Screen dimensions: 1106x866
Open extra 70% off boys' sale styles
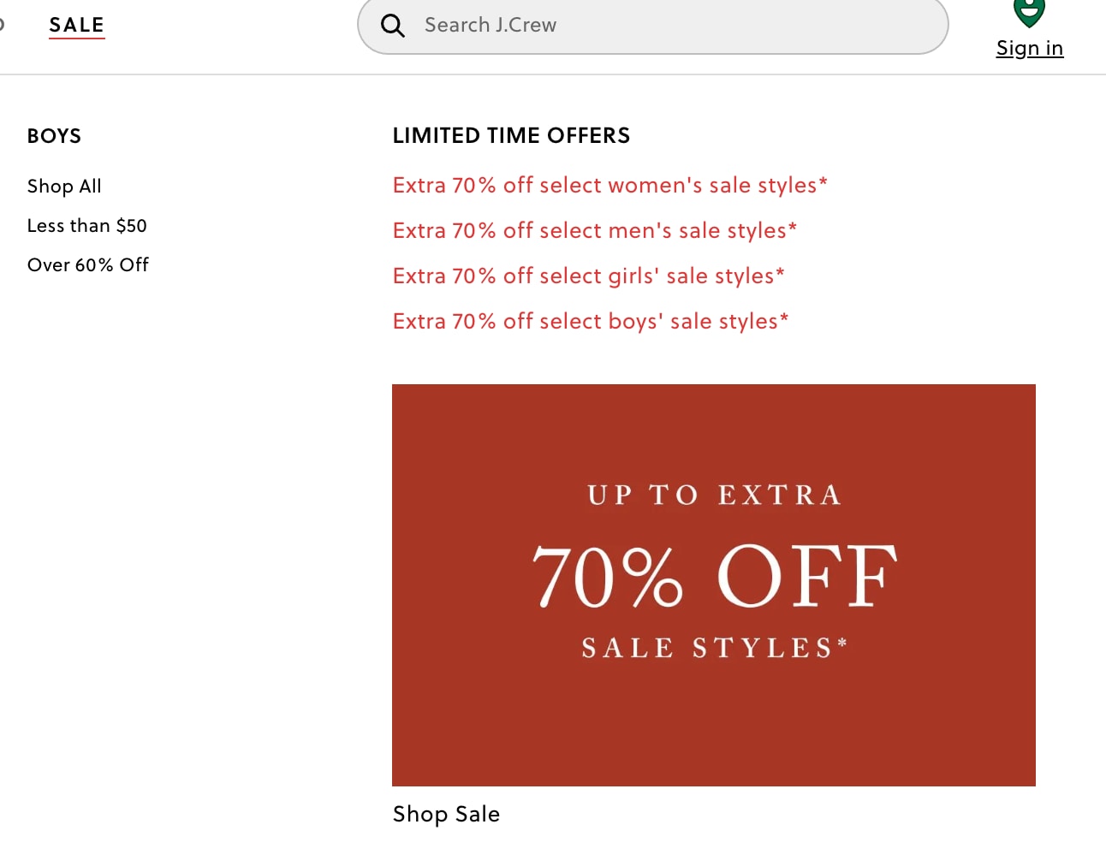[590, 321]
